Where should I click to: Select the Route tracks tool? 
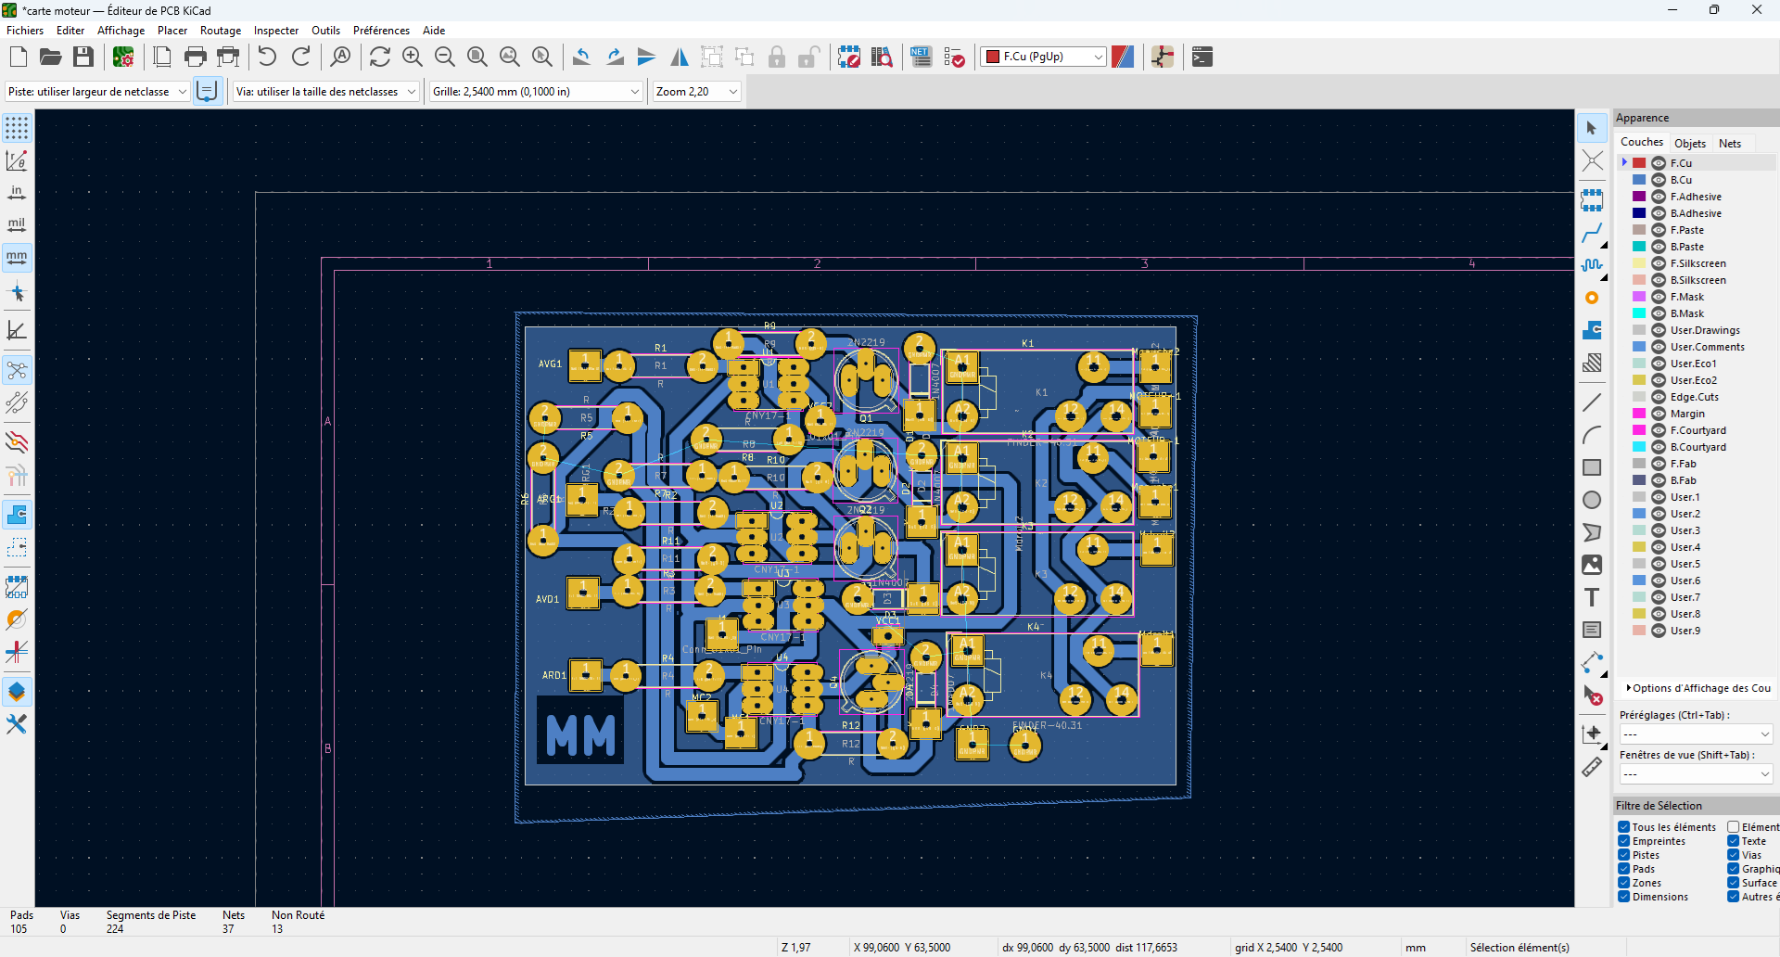[x=1592, y=233]
